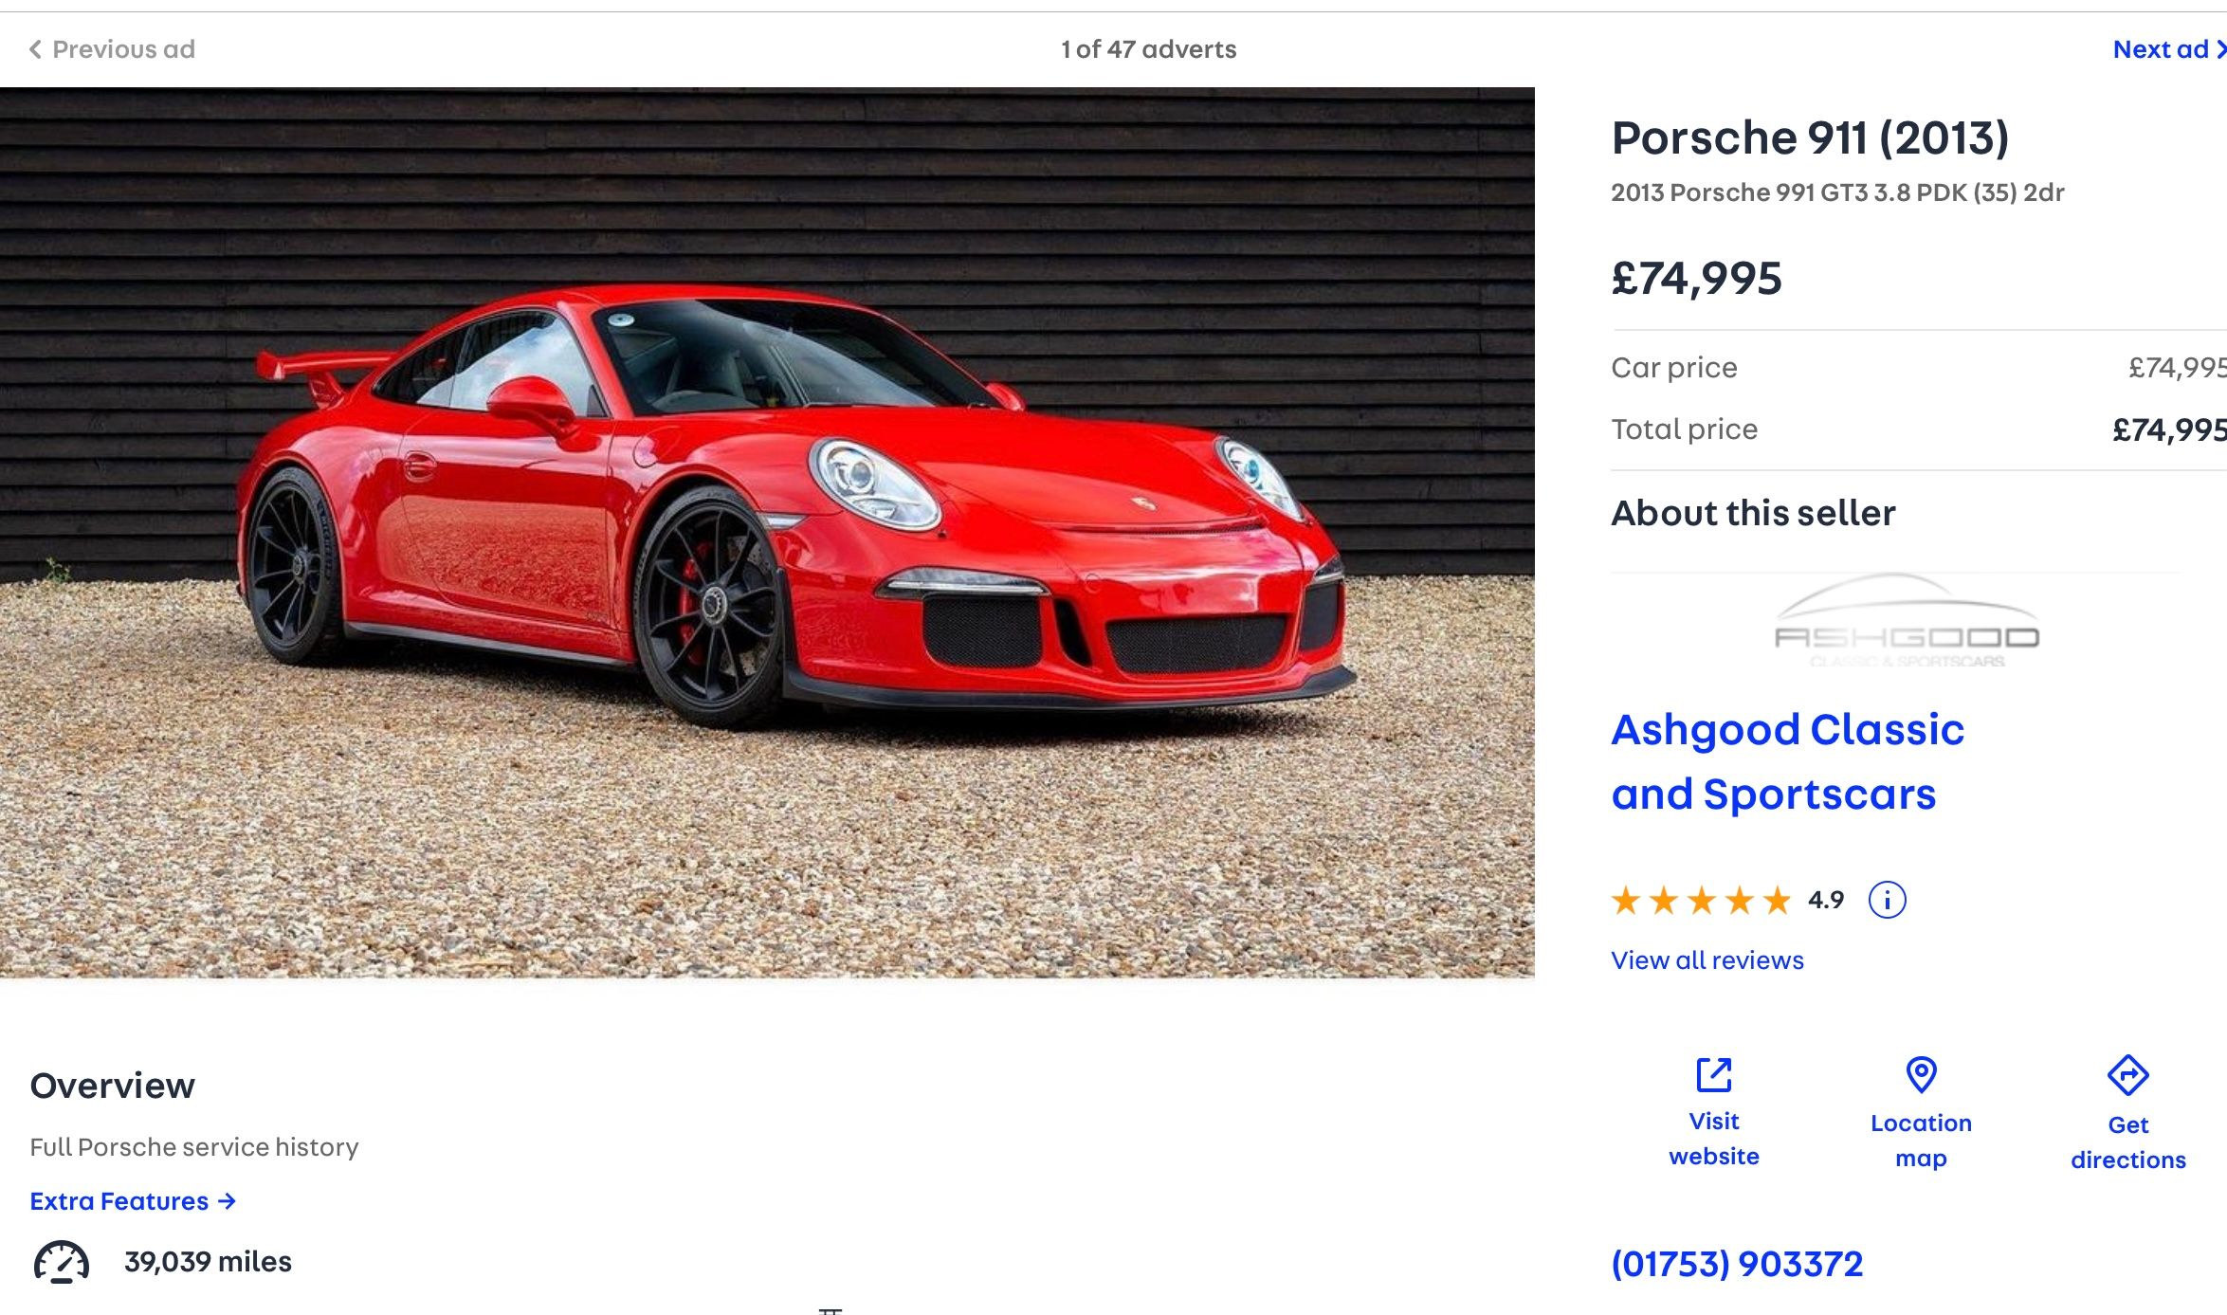Open the seller rating info icon
This screenshot has width=2227, height=1315.
[x=1887, y=900]
